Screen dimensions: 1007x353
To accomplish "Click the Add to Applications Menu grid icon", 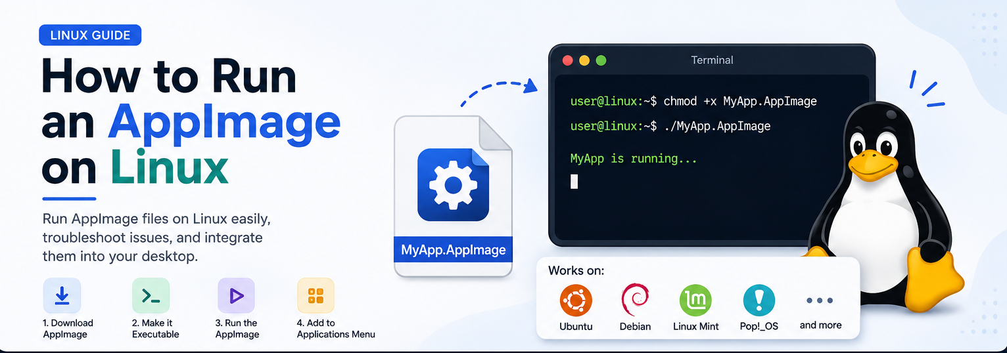I will pyautogui.click(x=316, y=296).
